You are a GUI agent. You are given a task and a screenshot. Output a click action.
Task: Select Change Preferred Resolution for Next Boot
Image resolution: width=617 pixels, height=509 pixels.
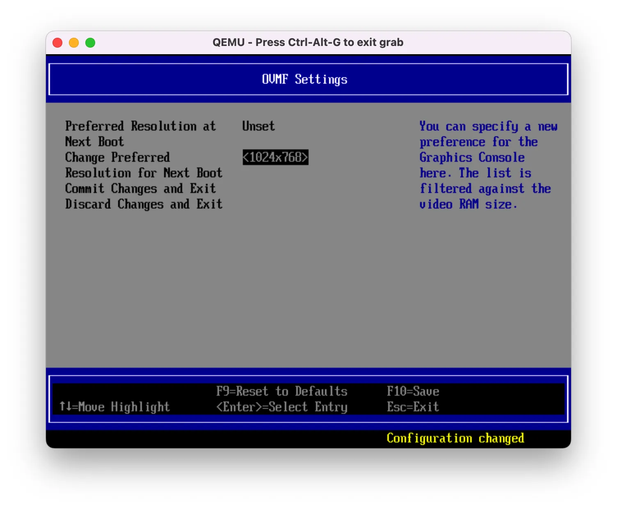coord(144,165)
